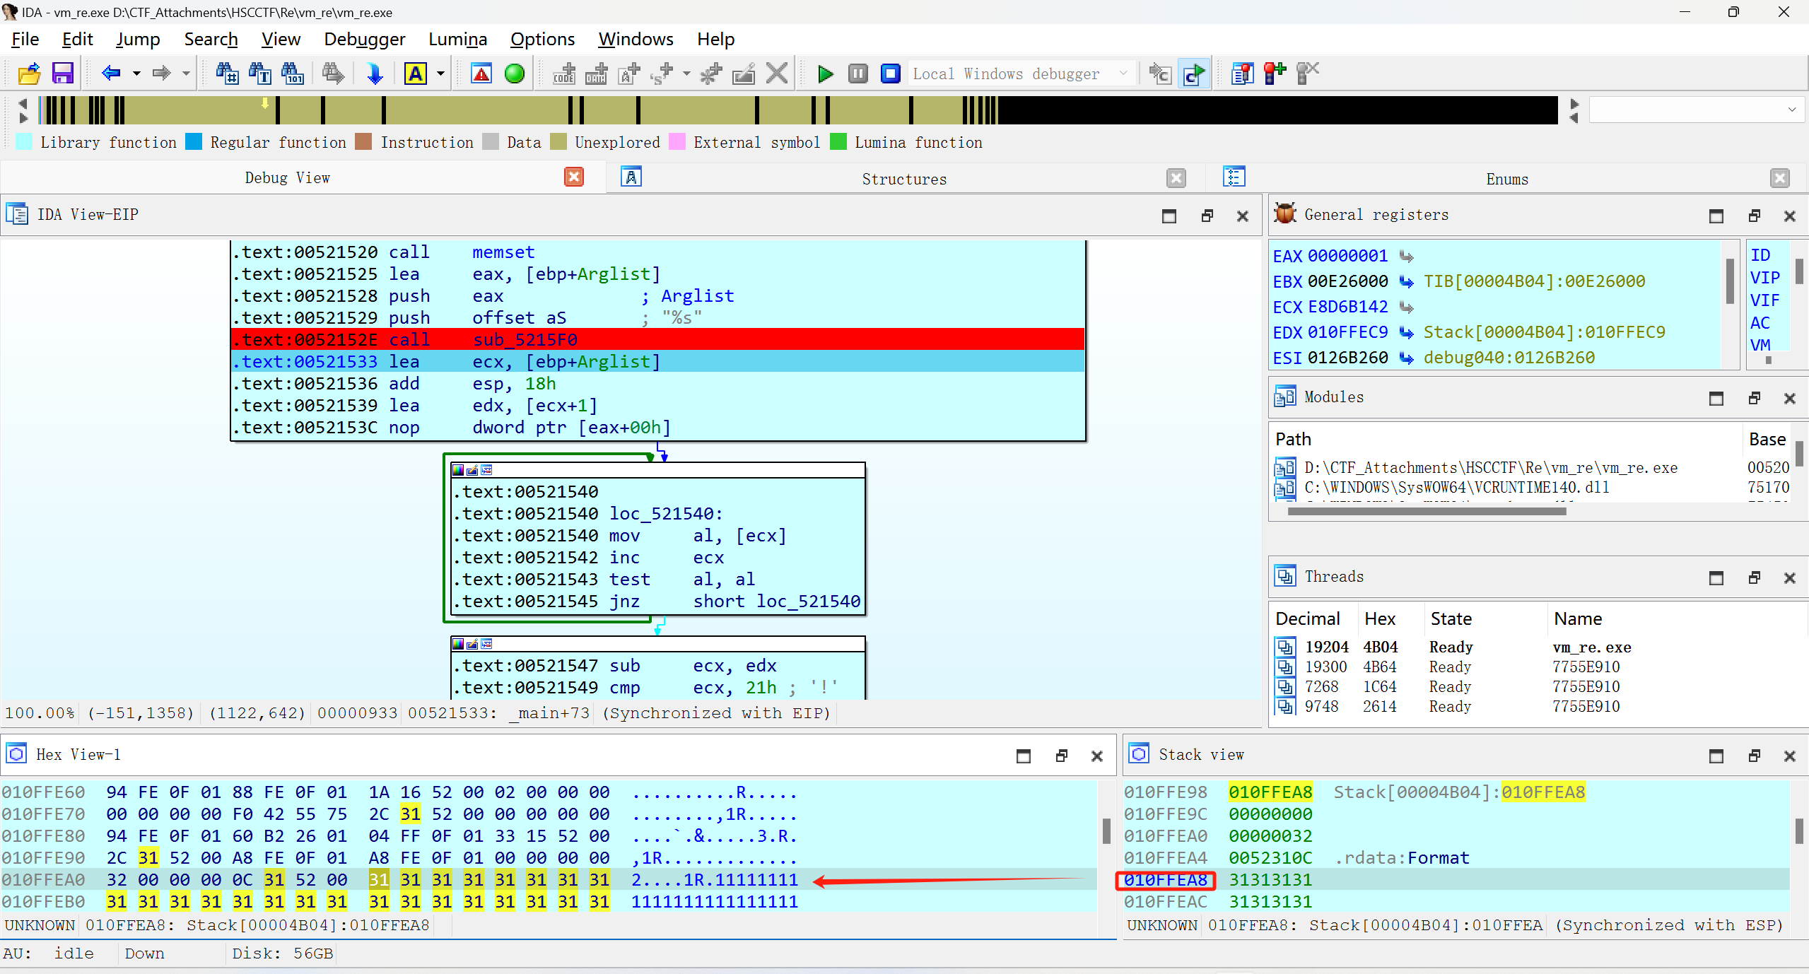Click the Pause process icon

click(x=857, y=74)
